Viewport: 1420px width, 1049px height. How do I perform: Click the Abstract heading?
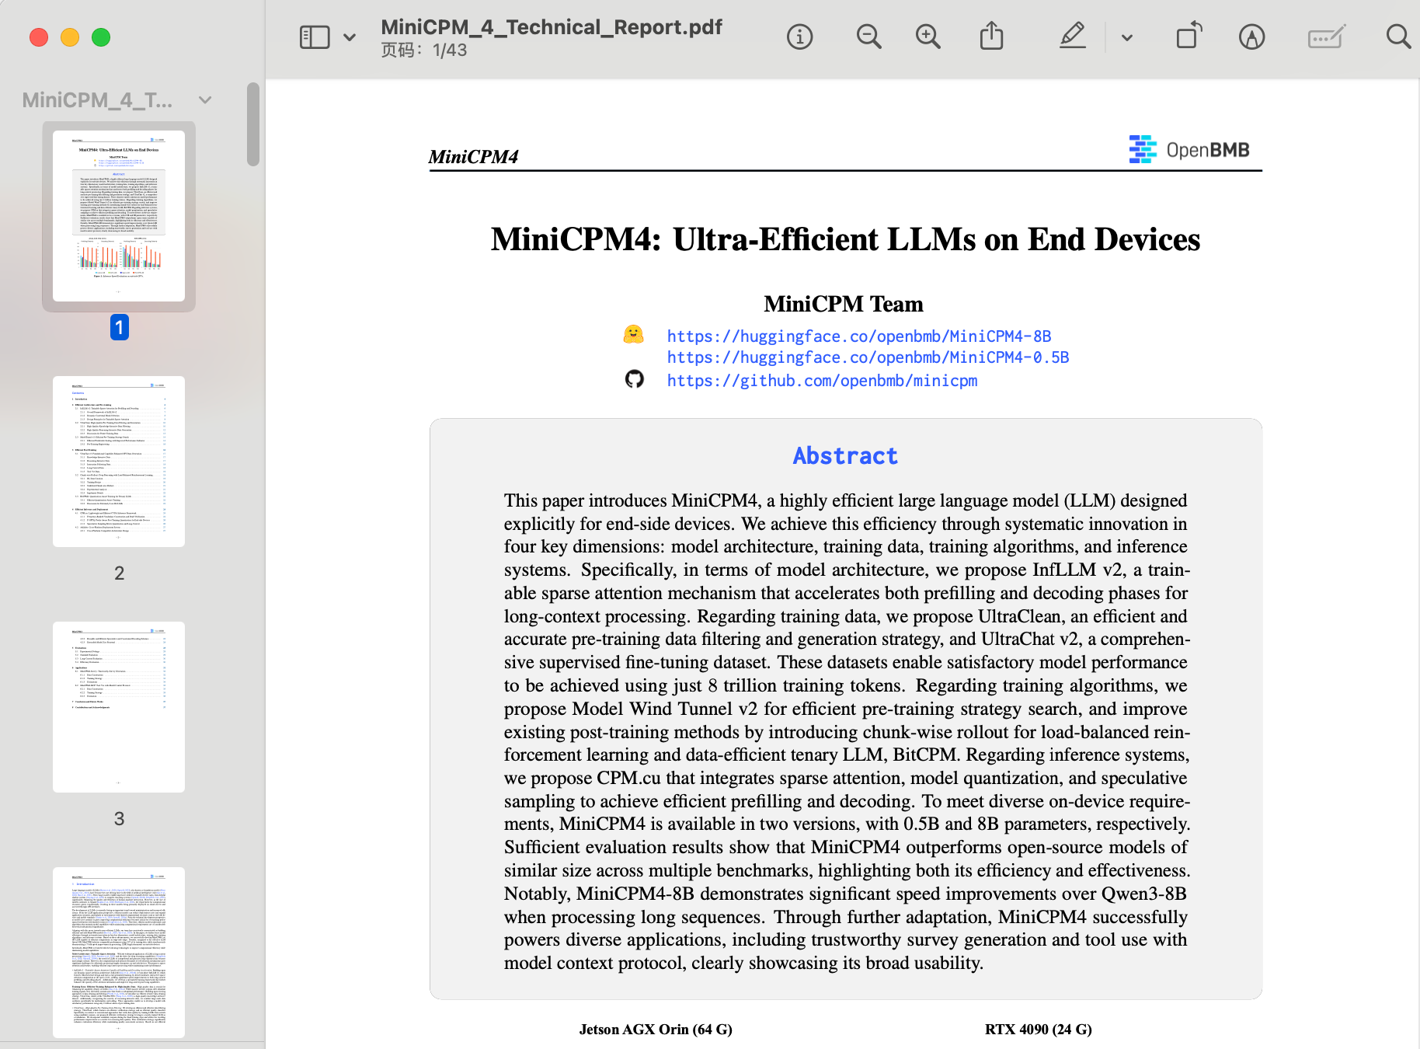coord(845,456)
